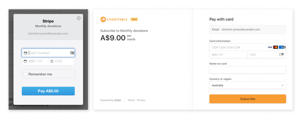Image resolution: width=302 pixels, height=119 pixels.
Task: Click the popup CVC input field
Action: 61,61
